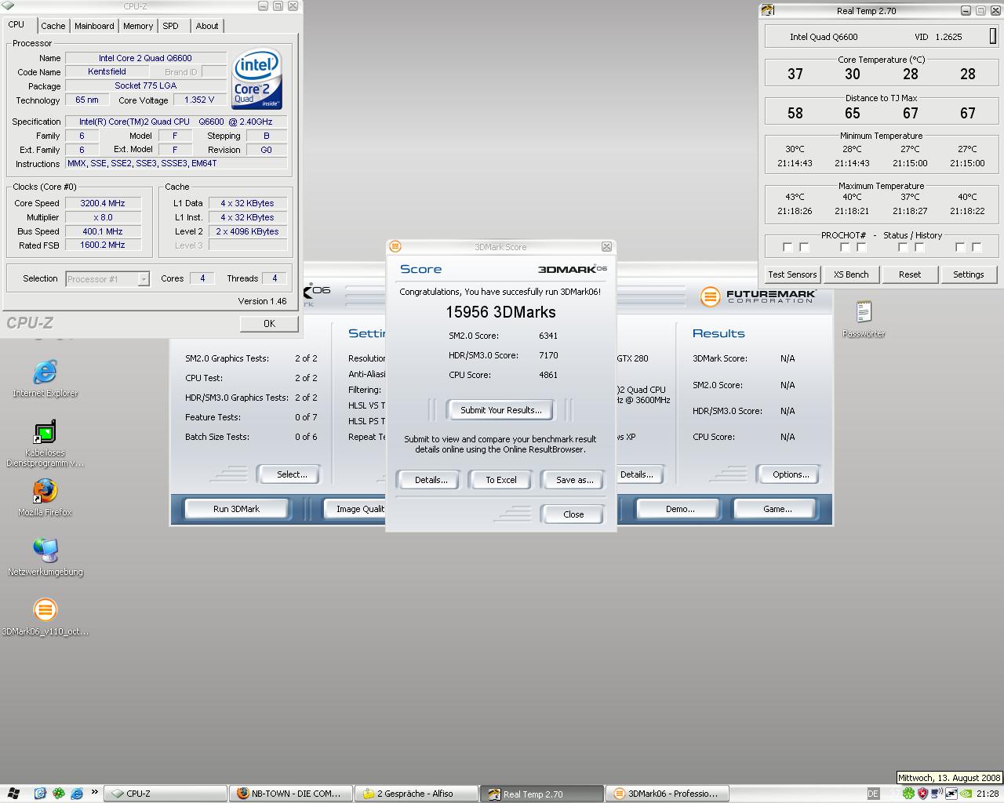Tick the core 2 PROCHOT status checkbox

[845, 247]
